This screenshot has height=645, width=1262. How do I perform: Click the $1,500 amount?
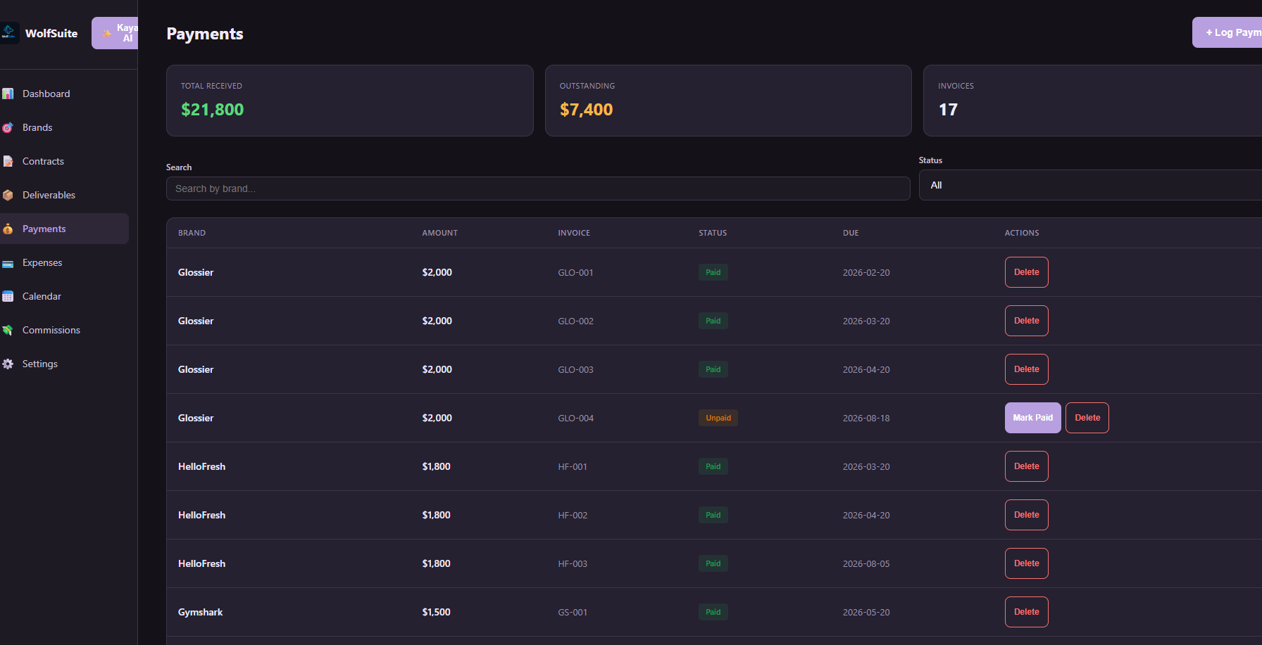point(436,612)
